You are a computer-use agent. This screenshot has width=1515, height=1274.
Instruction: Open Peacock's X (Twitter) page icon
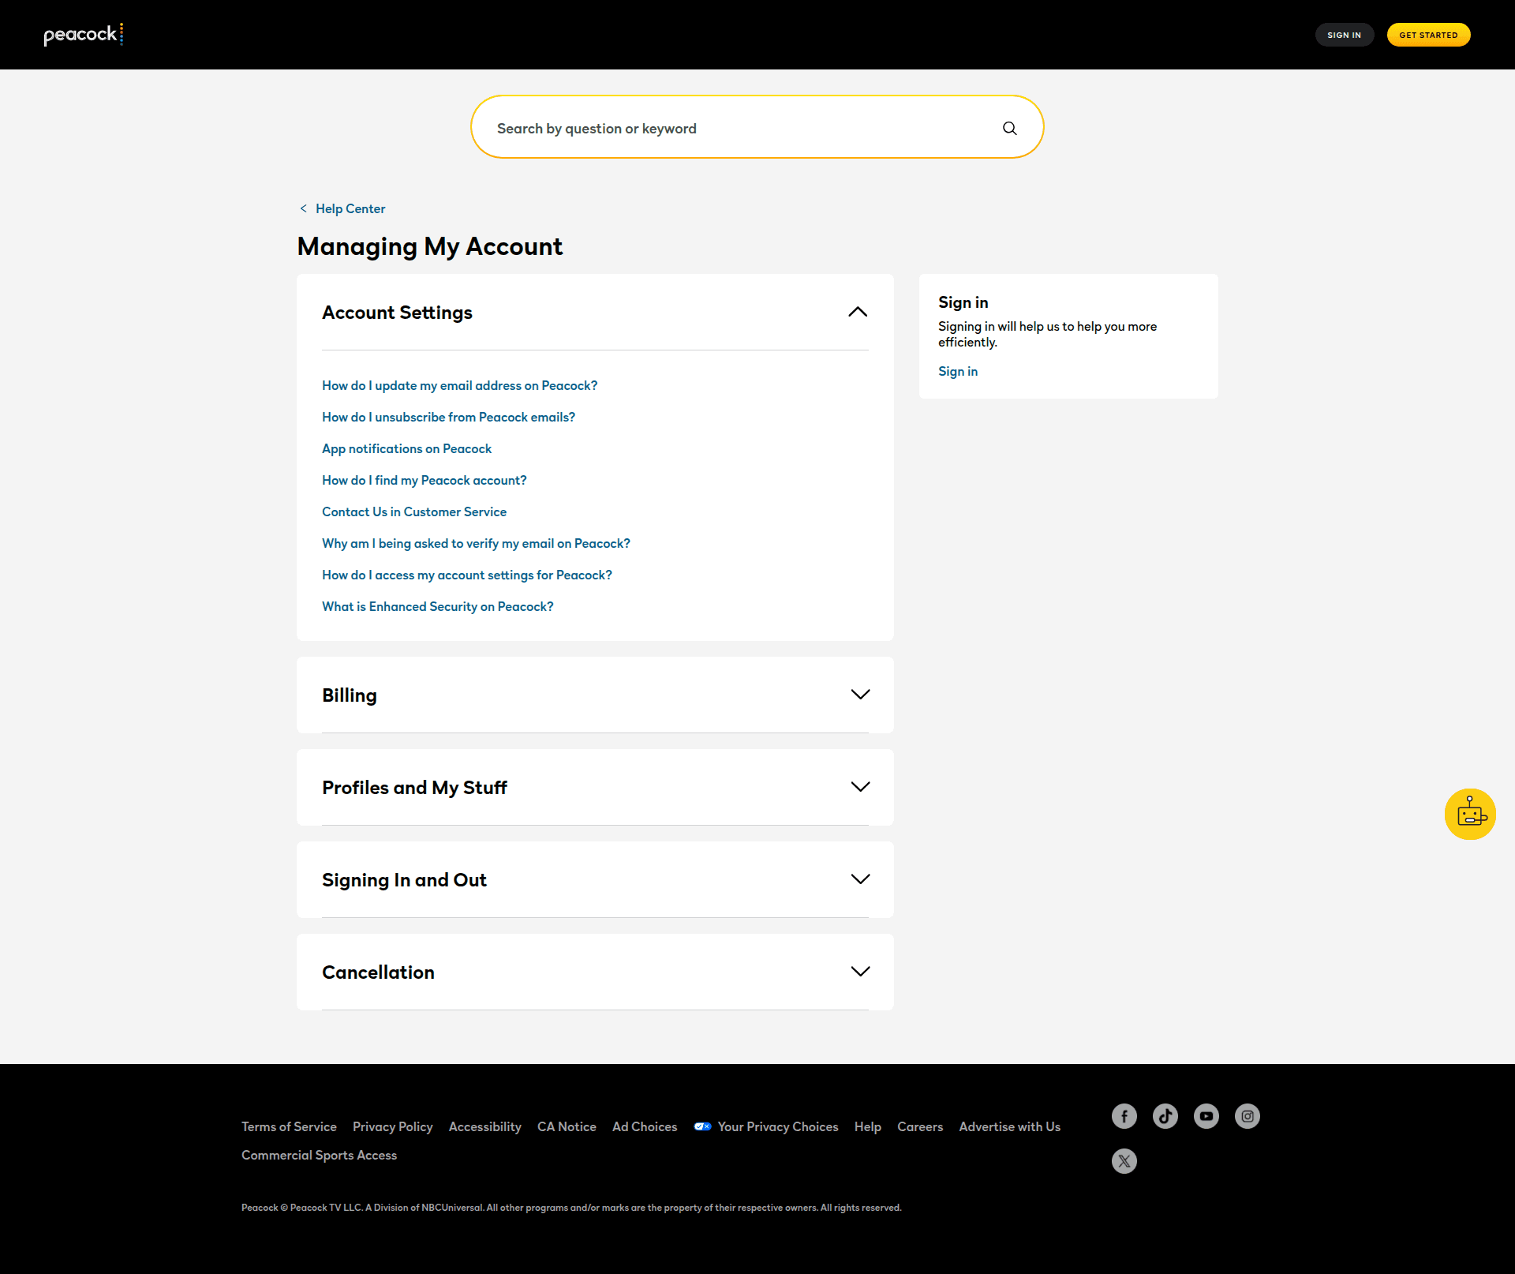point(1124,1161)
